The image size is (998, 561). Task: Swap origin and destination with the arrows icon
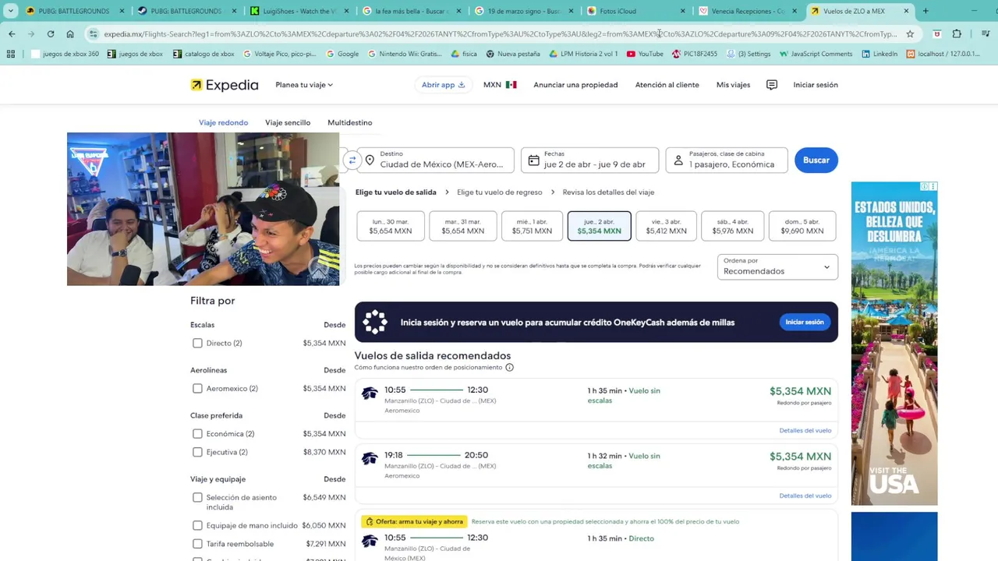[x=352, y=160]
